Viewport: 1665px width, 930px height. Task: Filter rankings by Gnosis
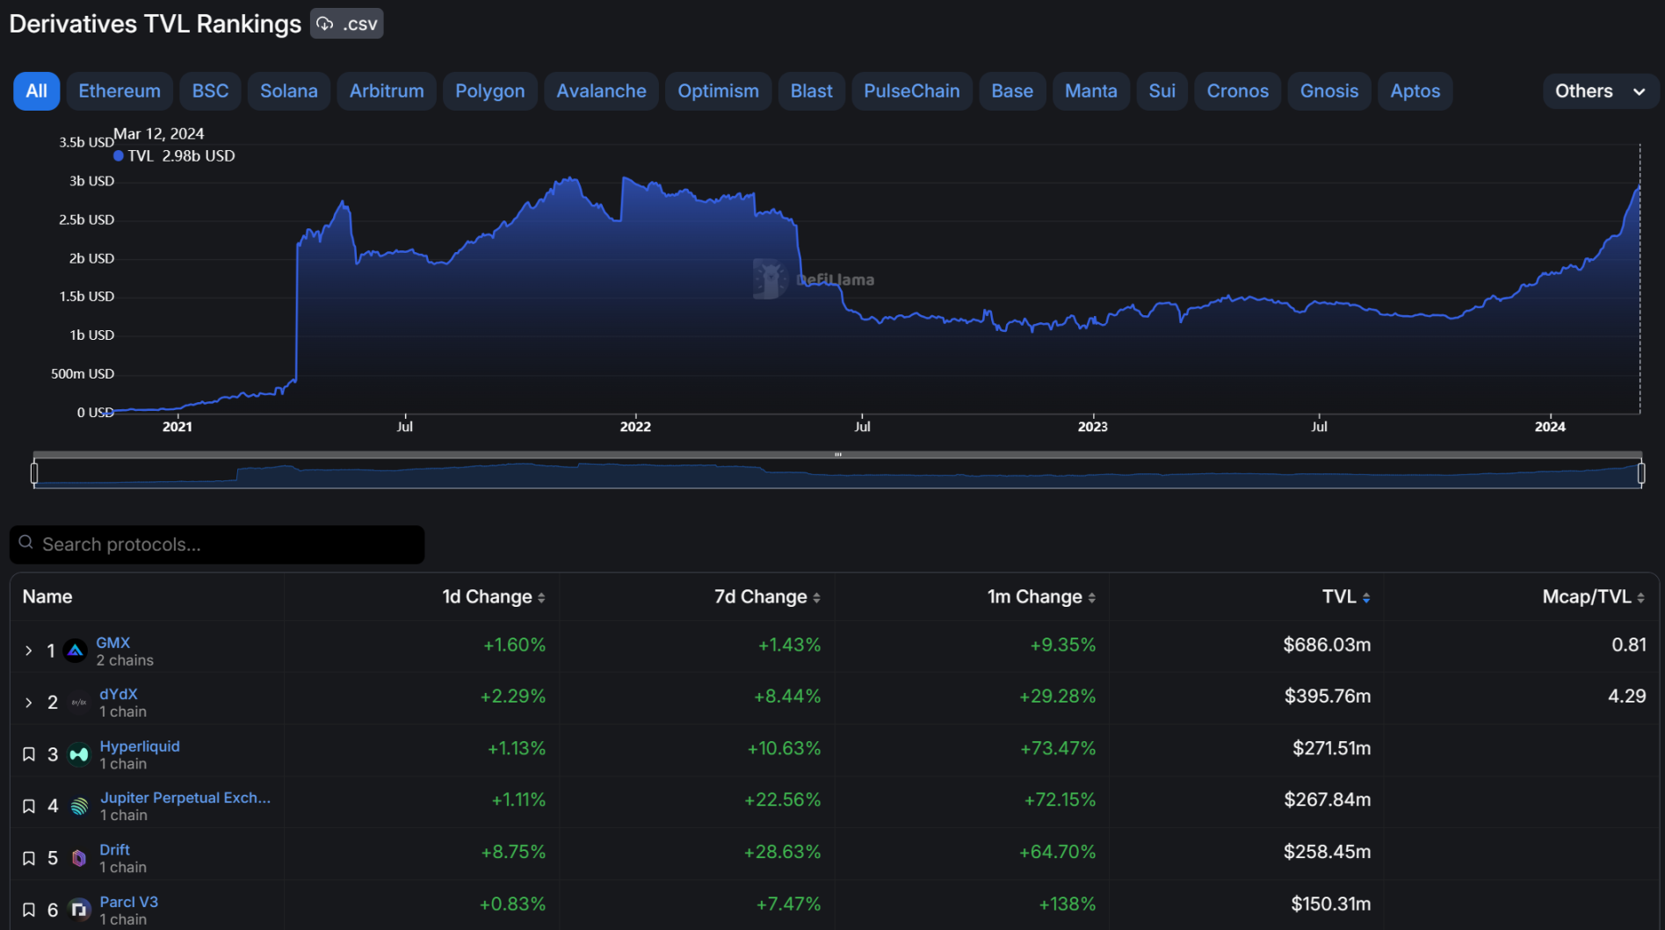coord(1329,91)
